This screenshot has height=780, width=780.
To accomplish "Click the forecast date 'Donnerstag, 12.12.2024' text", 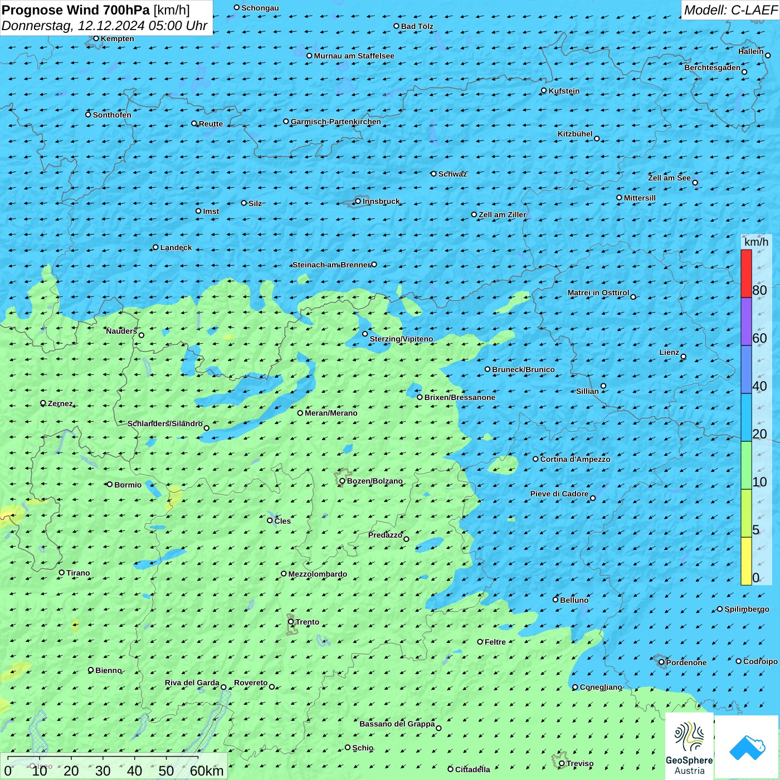I will pyautogui.click(x=74, y=26).
